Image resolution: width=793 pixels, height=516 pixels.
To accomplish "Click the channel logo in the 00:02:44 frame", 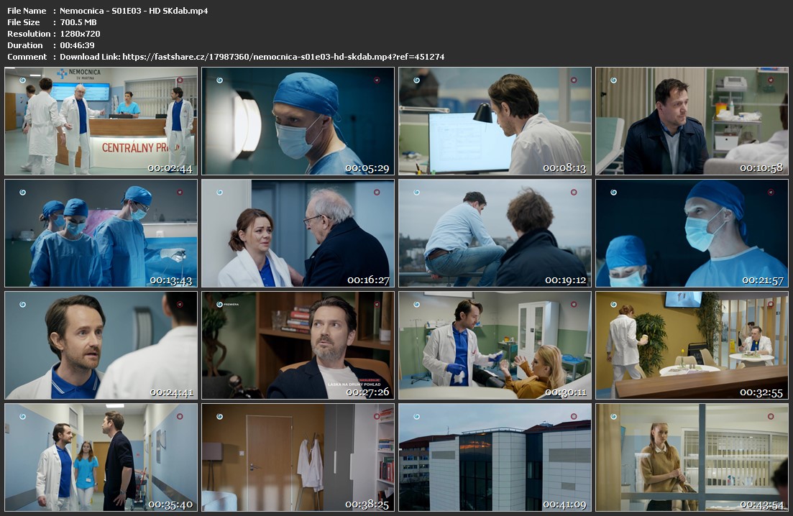I will 22,80.
